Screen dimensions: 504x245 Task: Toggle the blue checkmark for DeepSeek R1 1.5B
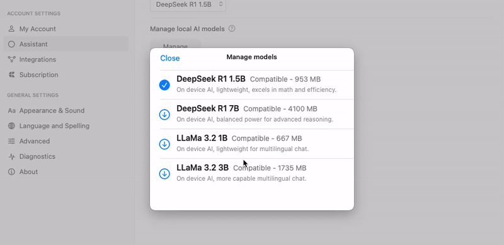click(x=164, y=85)
